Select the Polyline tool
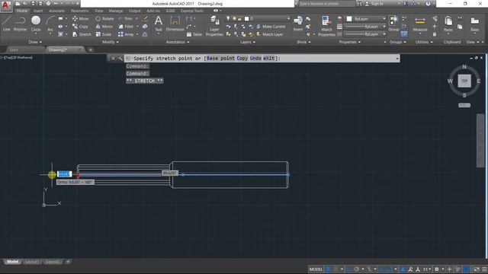Screen dimensions: 488x274 [x=20, y=24]
